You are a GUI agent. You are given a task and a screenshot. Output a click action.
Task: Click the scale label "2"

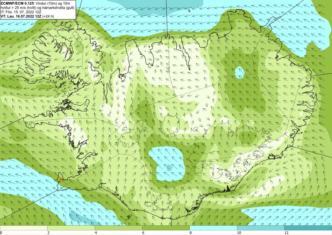pyautogui.click(x=48, y=233)
